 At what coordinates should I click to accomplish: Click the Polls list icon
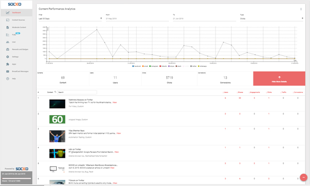8,35
